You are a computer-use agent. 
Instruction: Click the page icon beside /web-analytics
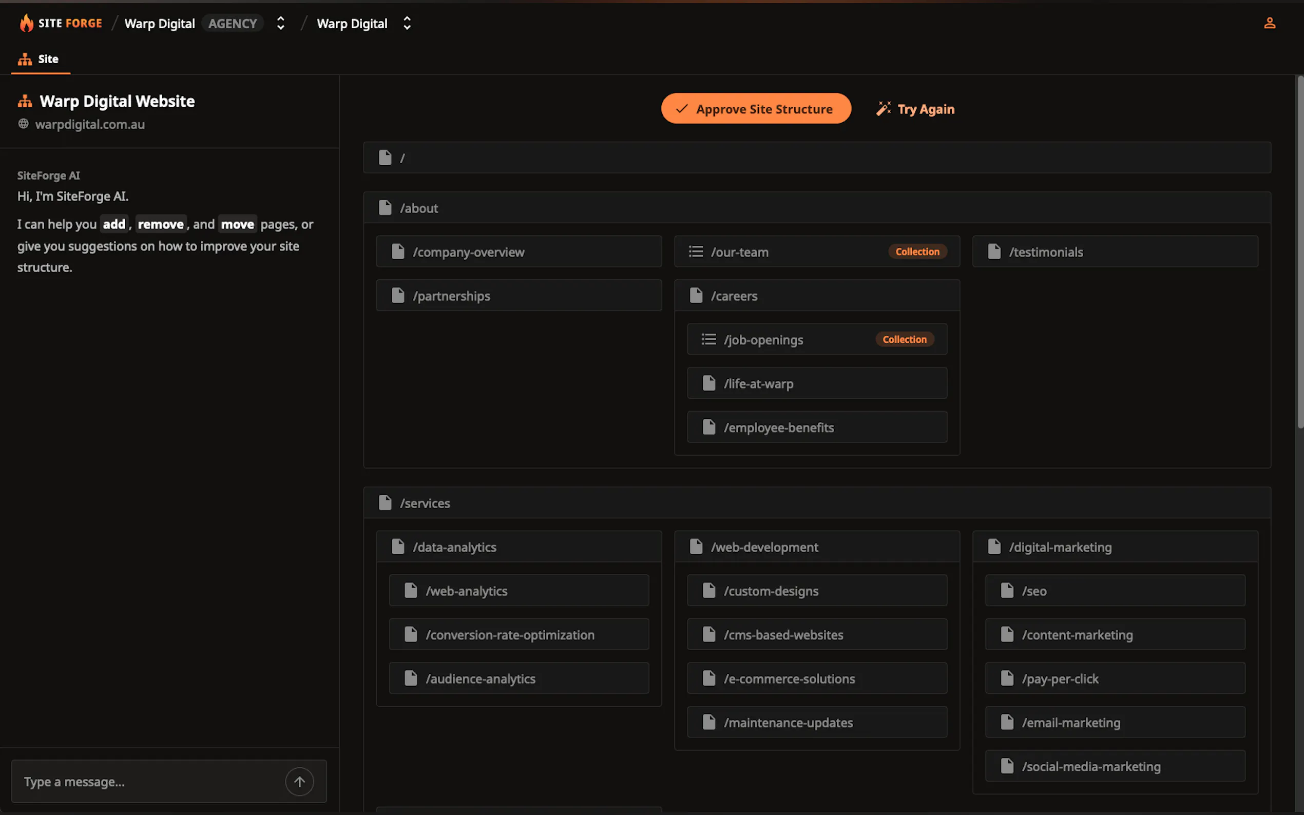click(411, 591)
